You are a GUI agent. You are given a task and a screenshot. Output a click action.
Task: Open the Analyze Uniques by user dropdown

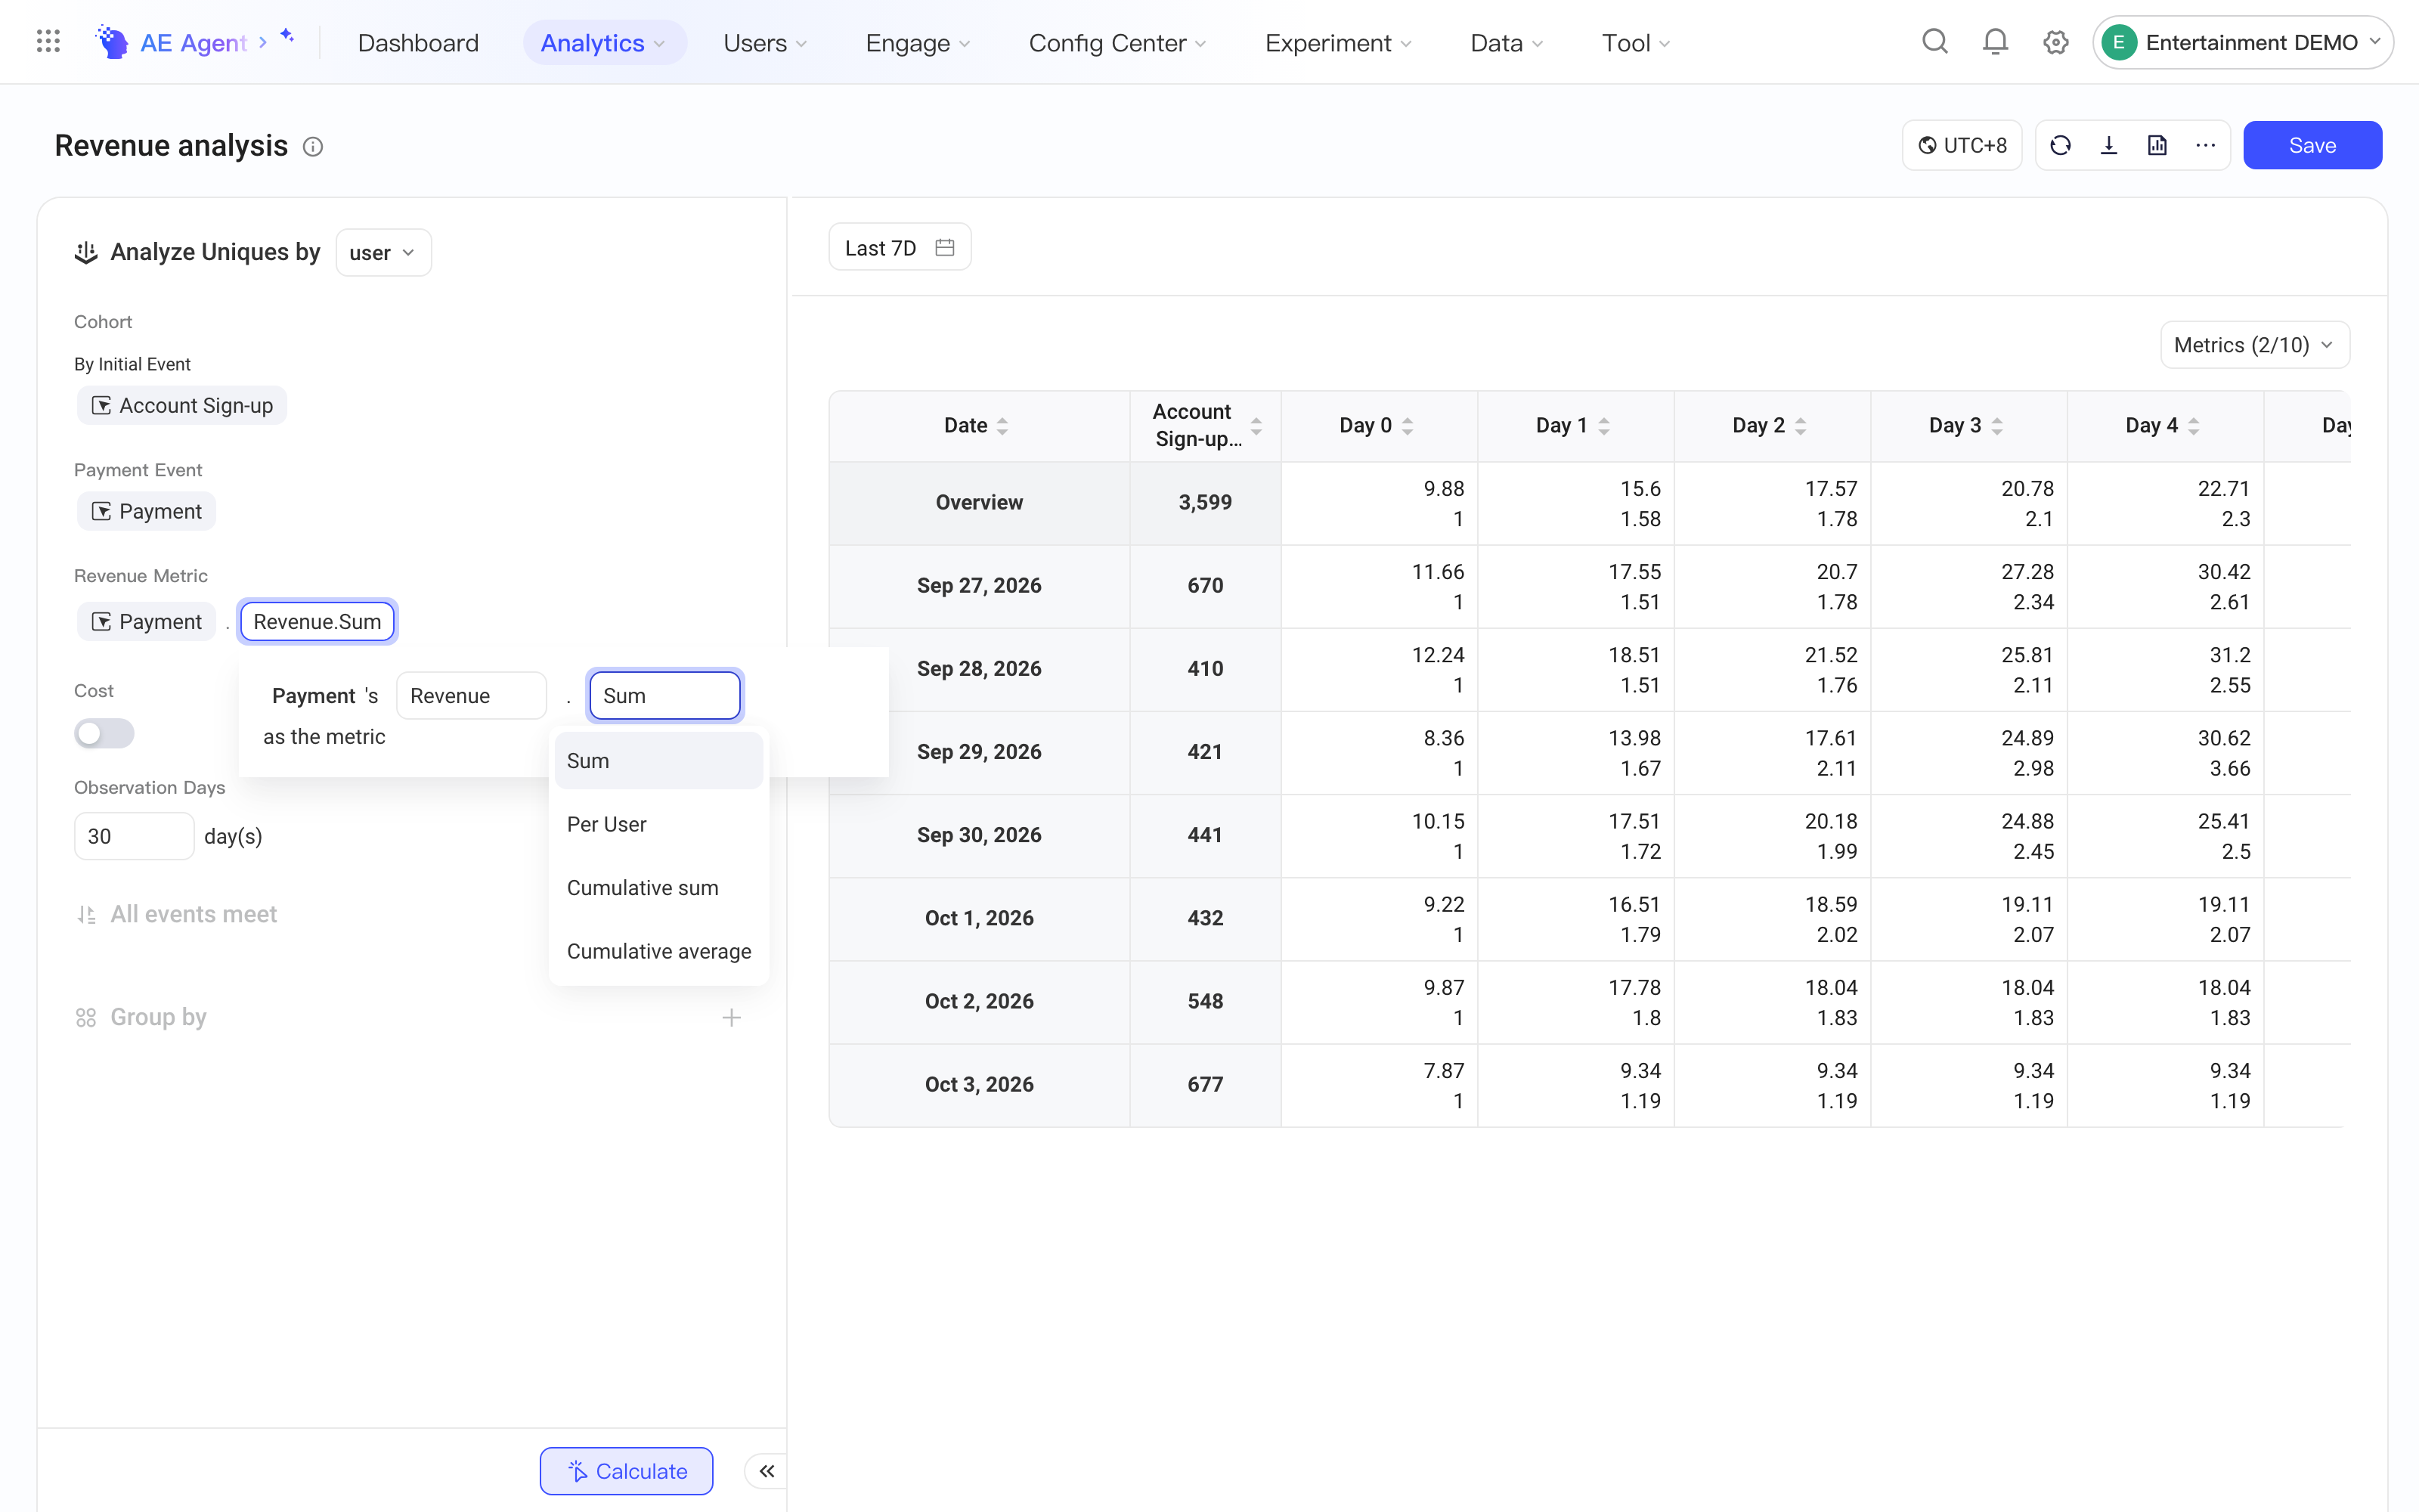pyautogui.click(x=384, y=253)
